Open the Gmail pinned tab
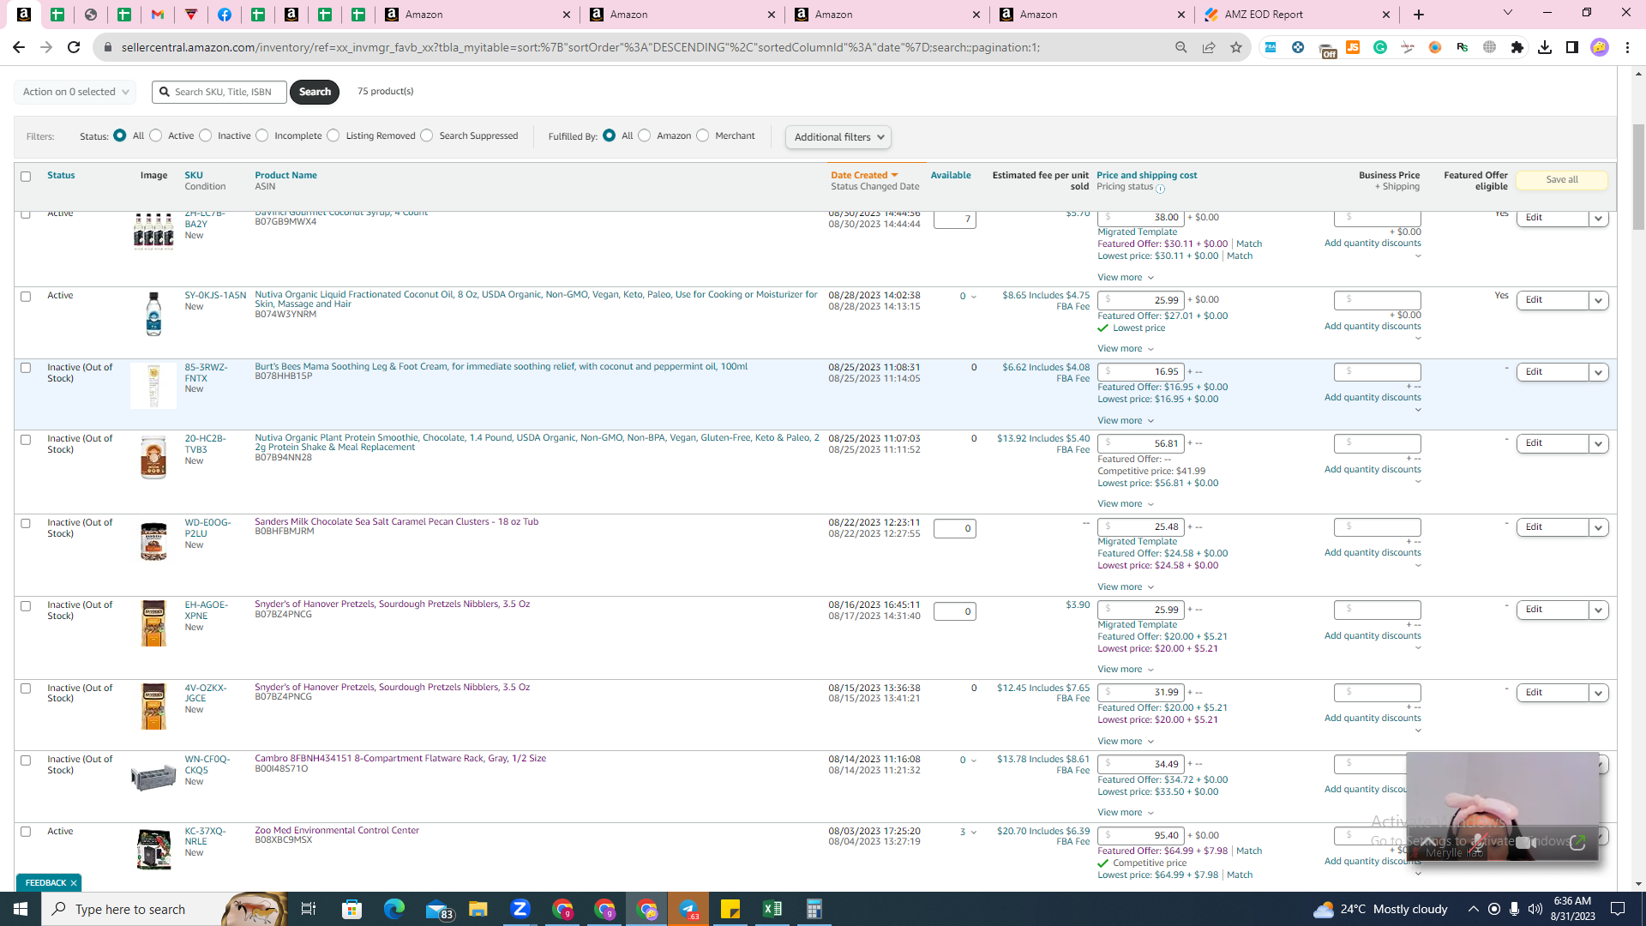Viewport: 1646px width, 926px height. (x=158, y=15)
